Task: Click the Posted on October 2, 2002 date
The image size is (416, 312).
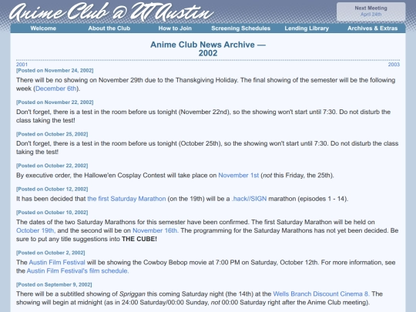Action: point(51,253)
